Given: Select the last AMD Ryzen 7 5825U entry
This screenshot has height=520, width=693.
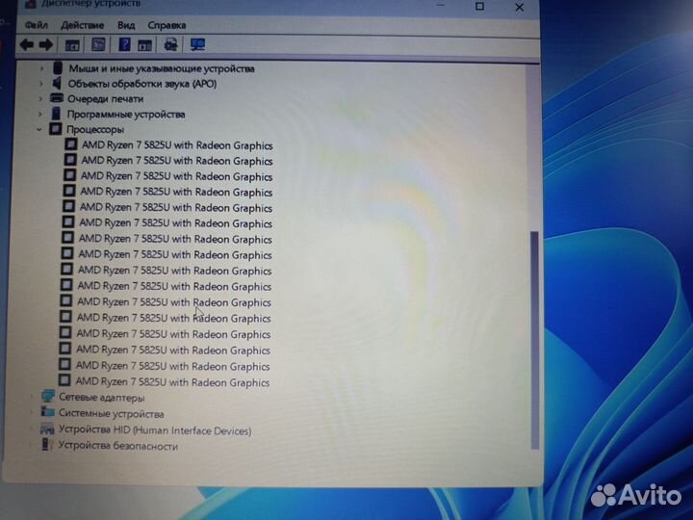Looking at the screenshot, I should click(x=172, y=382).
